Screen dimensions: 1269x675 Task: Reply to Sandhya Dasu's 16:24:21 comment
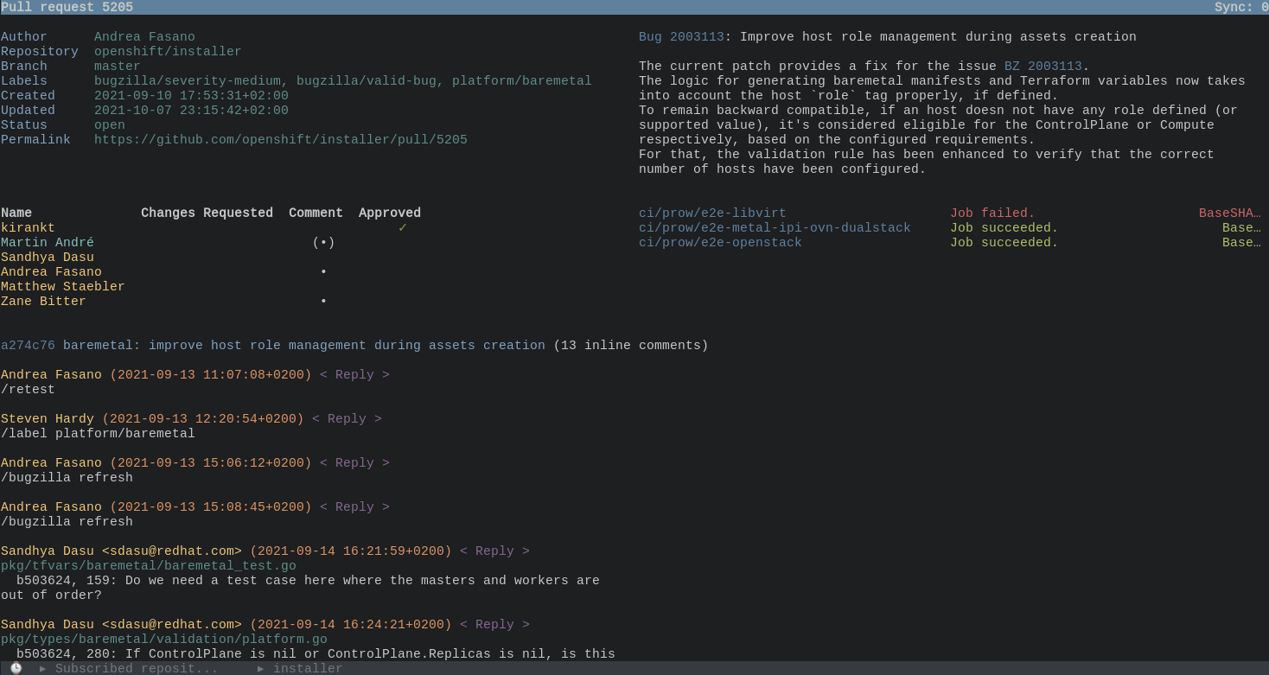click(x=494, y=625)
